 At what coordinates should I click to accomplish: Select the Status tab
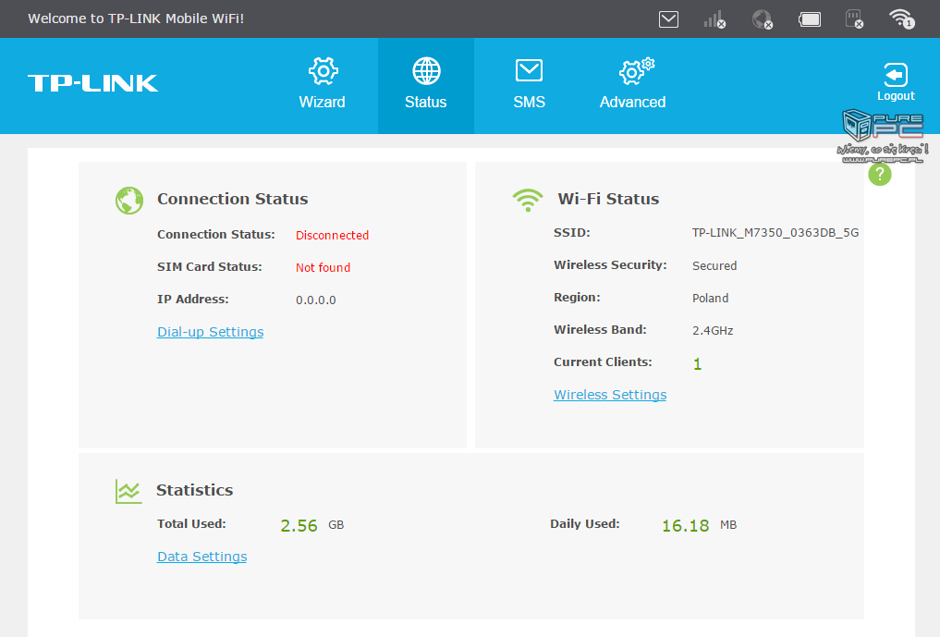pos(425,85)
